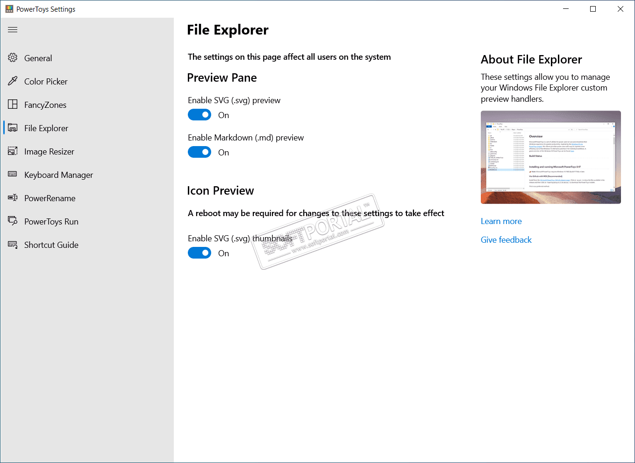The height and width of the screenshot is (463, 635).
Task: Click the Color Picker eyedropper icon
Action: pos(13,81)
